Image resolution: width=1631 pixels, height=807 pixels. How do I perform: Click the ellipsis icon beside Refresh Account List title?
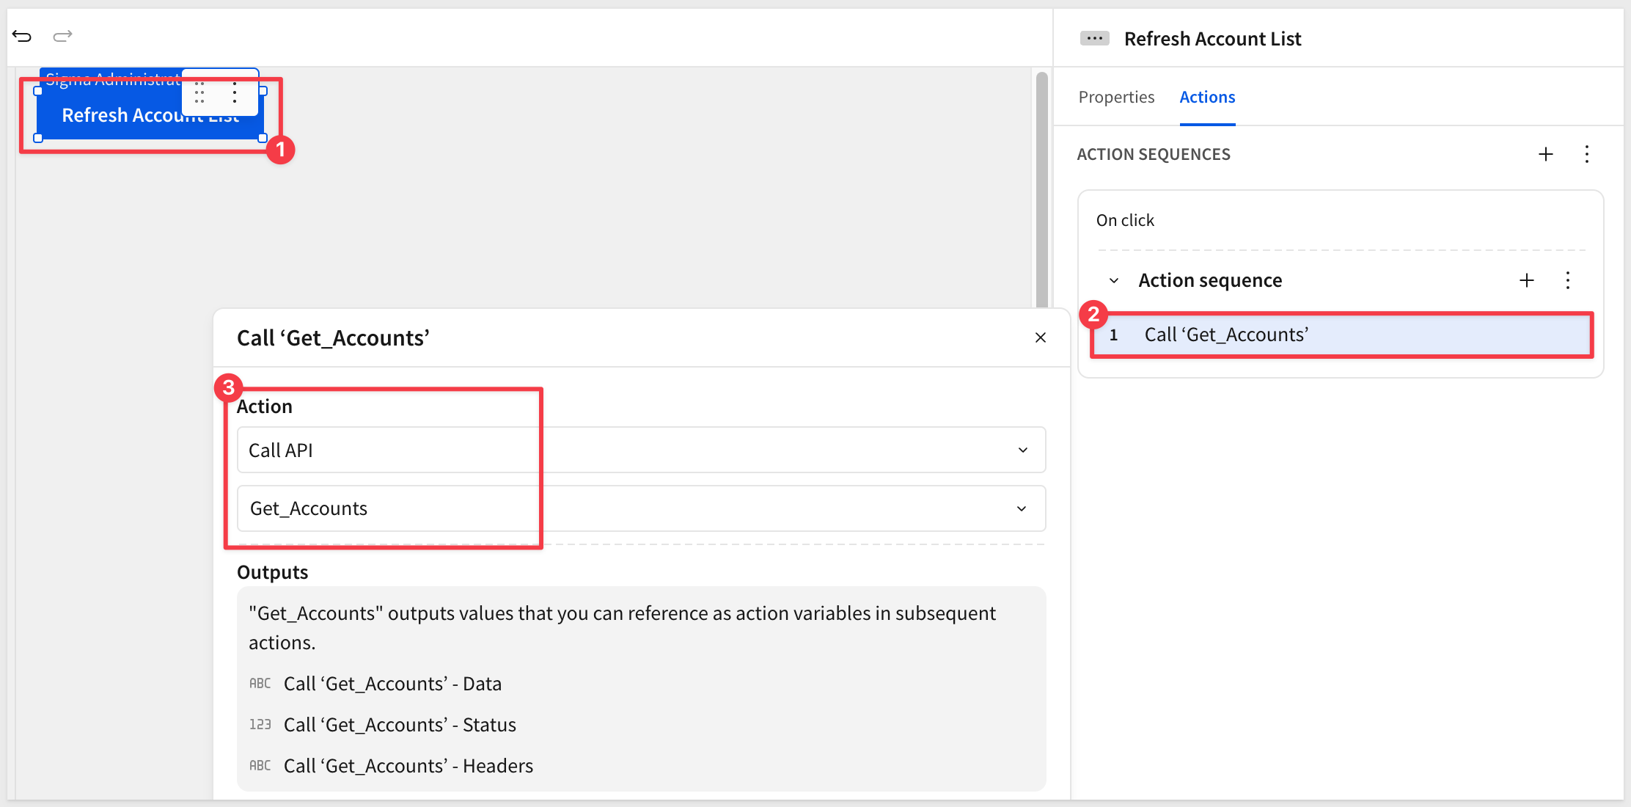[1094, 38]
